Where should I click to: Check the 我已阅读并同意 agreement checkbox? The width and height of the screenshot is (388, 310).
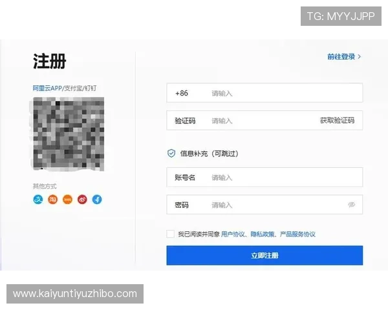coord(170,234)
